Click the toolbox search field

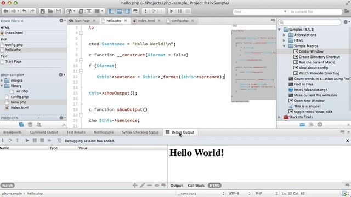coord(309,22)
